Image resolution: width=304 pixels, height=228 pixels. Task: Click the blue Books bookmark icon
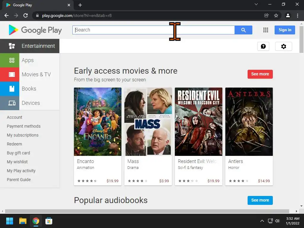coord(12,88)
